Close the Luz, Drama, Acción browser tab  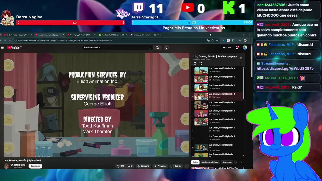coord(63,35)
